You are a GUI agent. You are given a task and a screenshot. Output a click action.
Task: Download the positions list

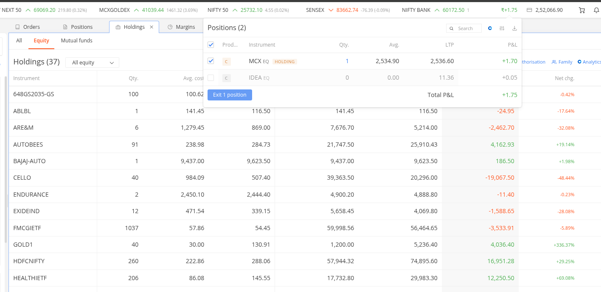(514, 28)
